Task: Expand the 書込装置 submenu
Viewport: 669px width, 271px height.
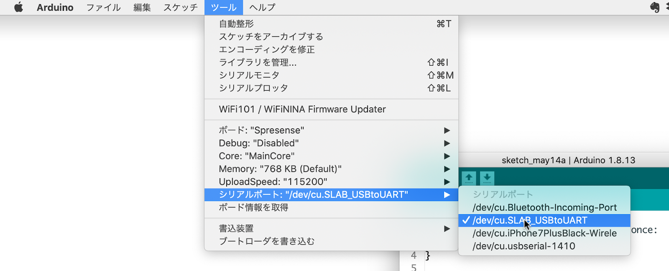Action: tap(331, 228)
